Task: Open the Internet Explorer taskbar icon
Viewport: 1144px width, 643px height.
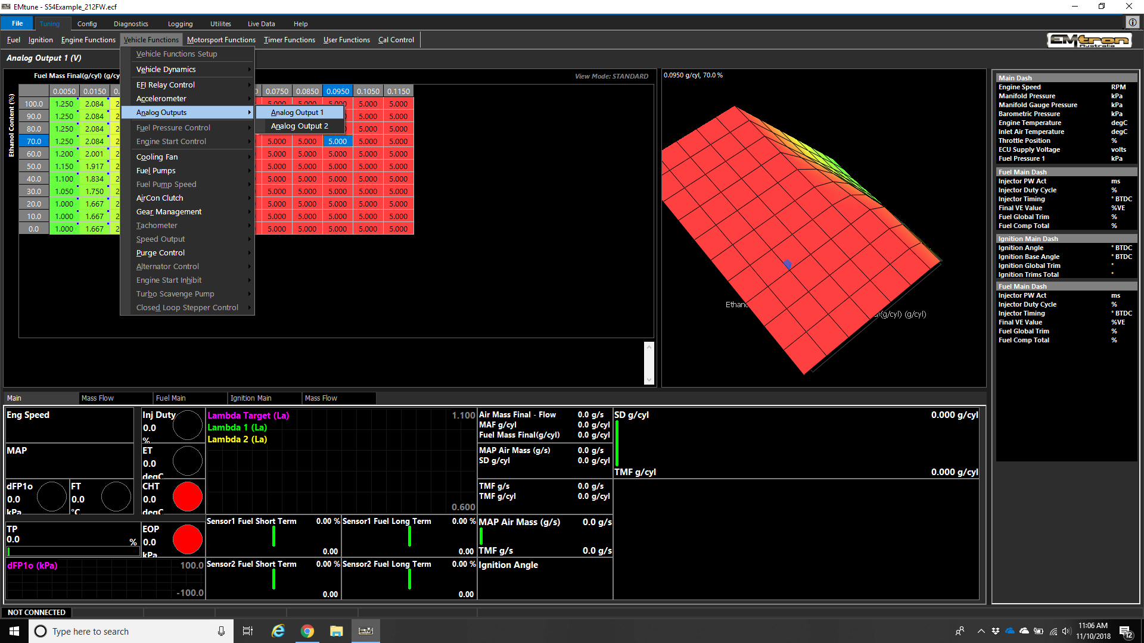Action: tap(278, 631)
